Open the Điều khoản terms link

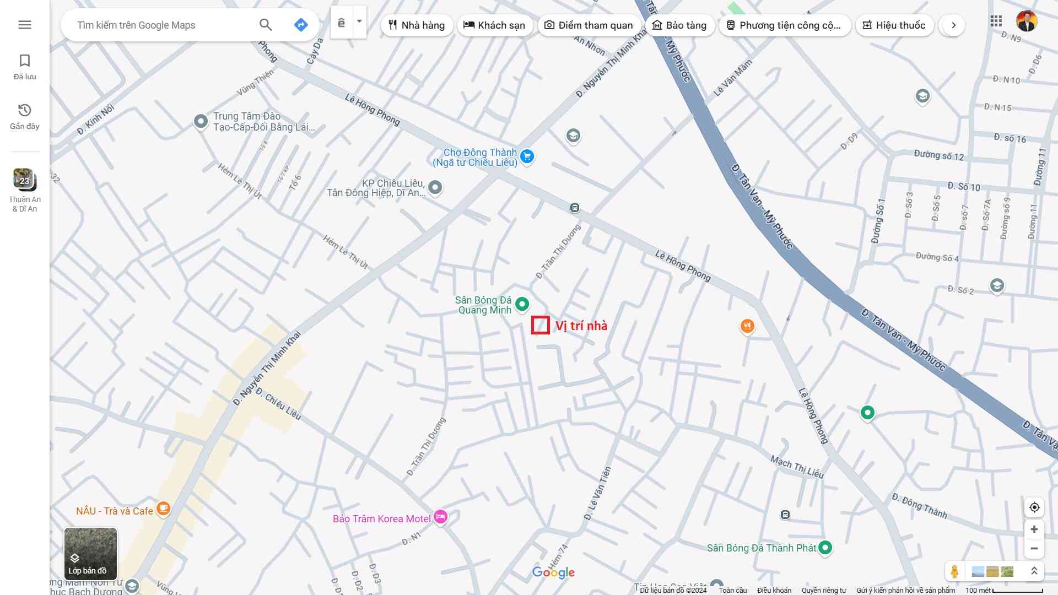[774, 590]
